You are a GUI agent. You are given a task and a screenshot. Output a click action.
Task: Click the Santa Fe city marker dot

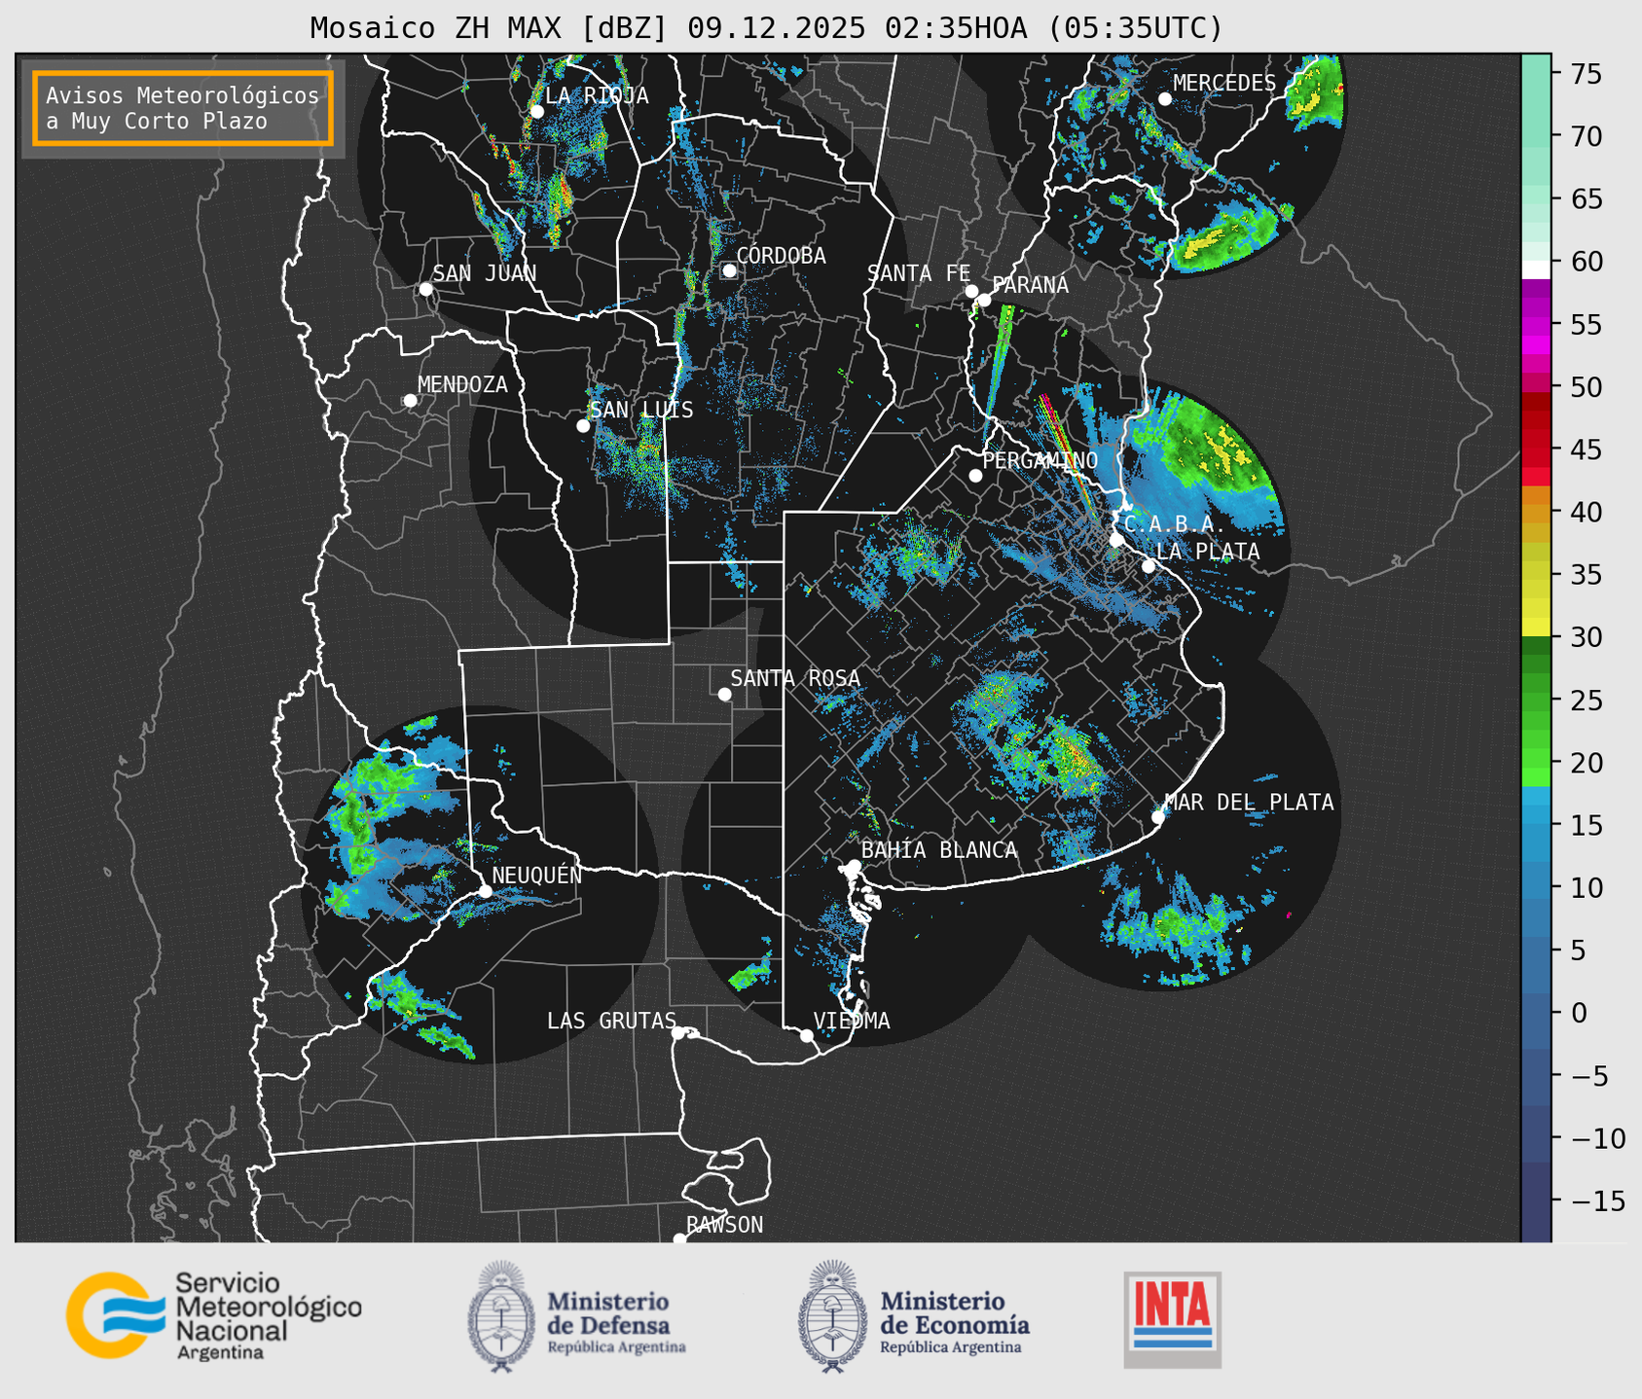click(971, 291)
